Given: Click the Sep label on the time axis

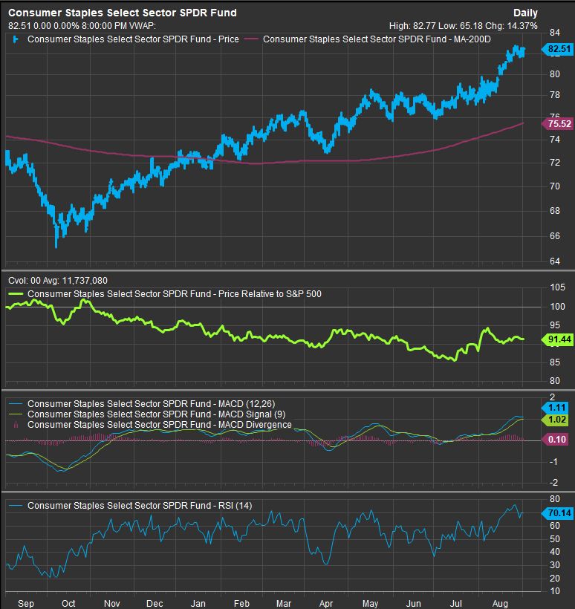Looking at the screenshot, I should pos(26,604).
